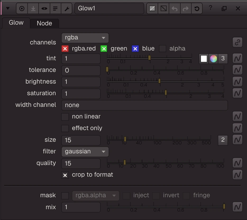The image size is (247, 220).
Task: Open the quality animation curve menu
Action: tap(237, 163)
